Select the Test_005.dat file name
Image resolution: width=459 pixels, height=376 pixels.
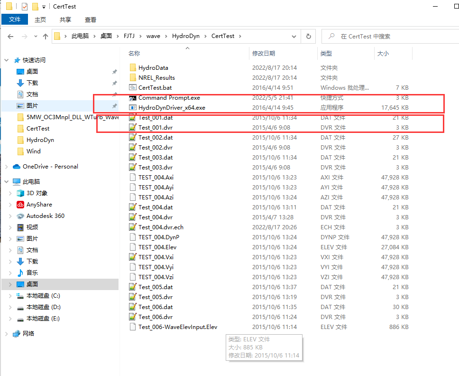156,287
